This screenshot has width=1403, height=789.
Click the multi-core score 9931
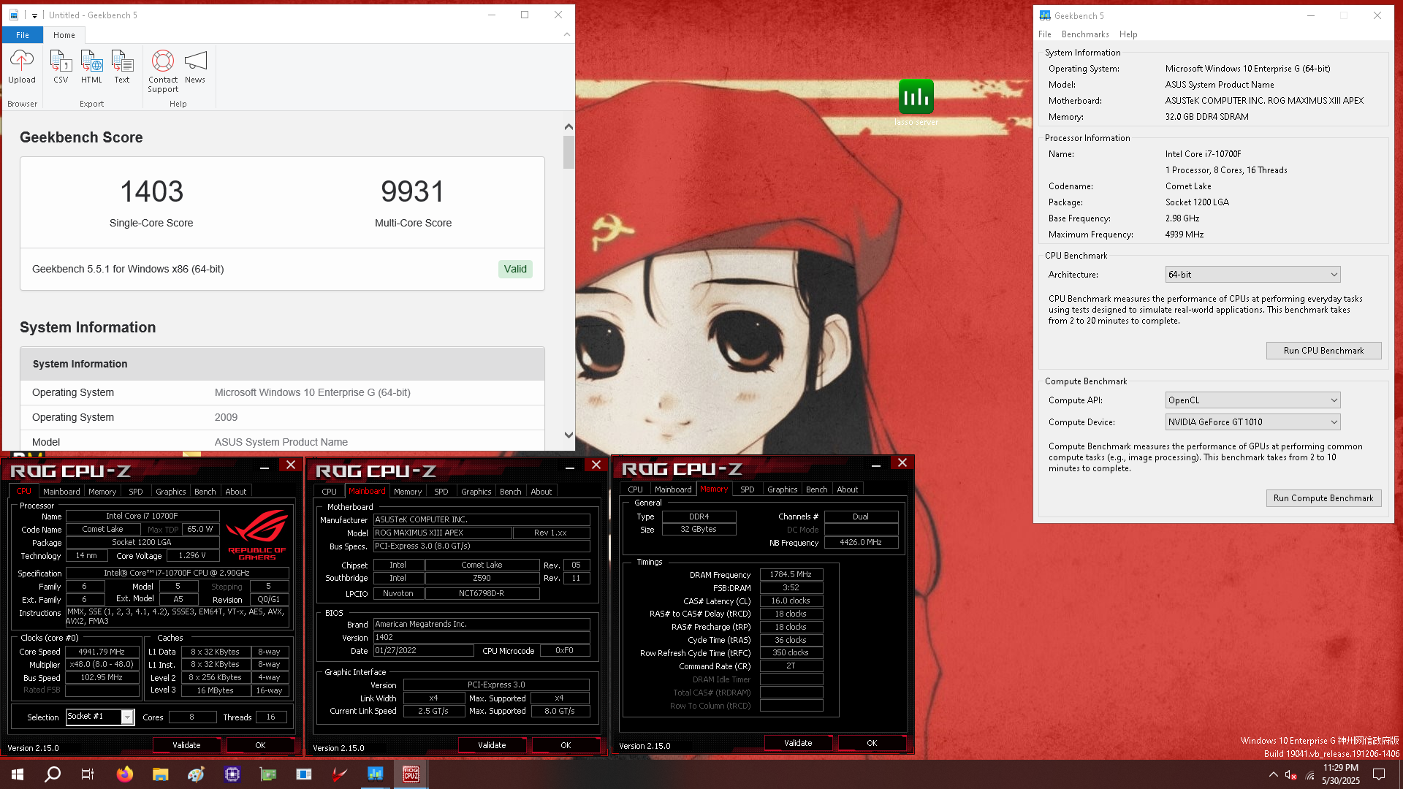pyautogui.click(x=413, y=191)
